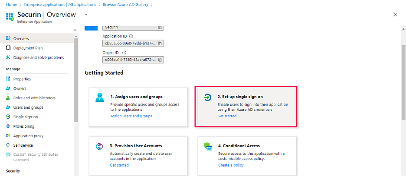
Task: Go to Home breadcrumb
Action: tap(11, 5)
